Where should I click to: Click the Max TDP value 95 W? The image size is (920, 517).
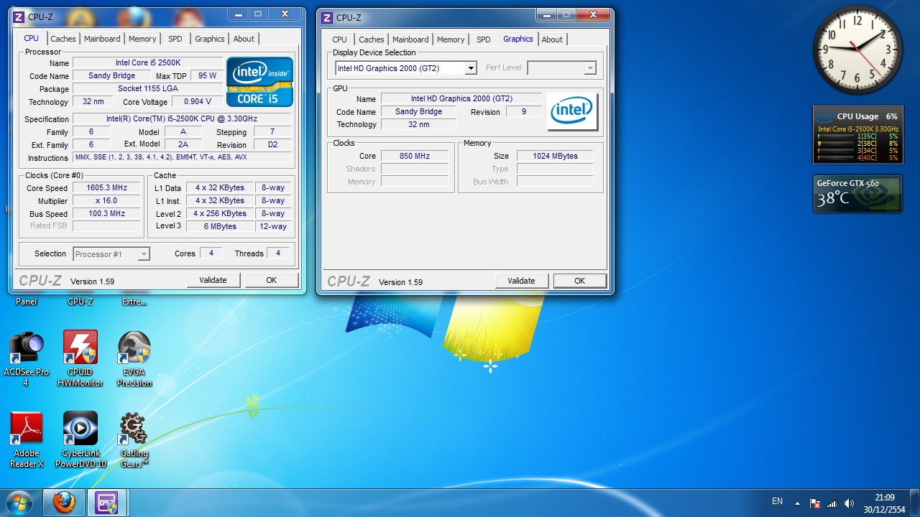pos(208,76)
